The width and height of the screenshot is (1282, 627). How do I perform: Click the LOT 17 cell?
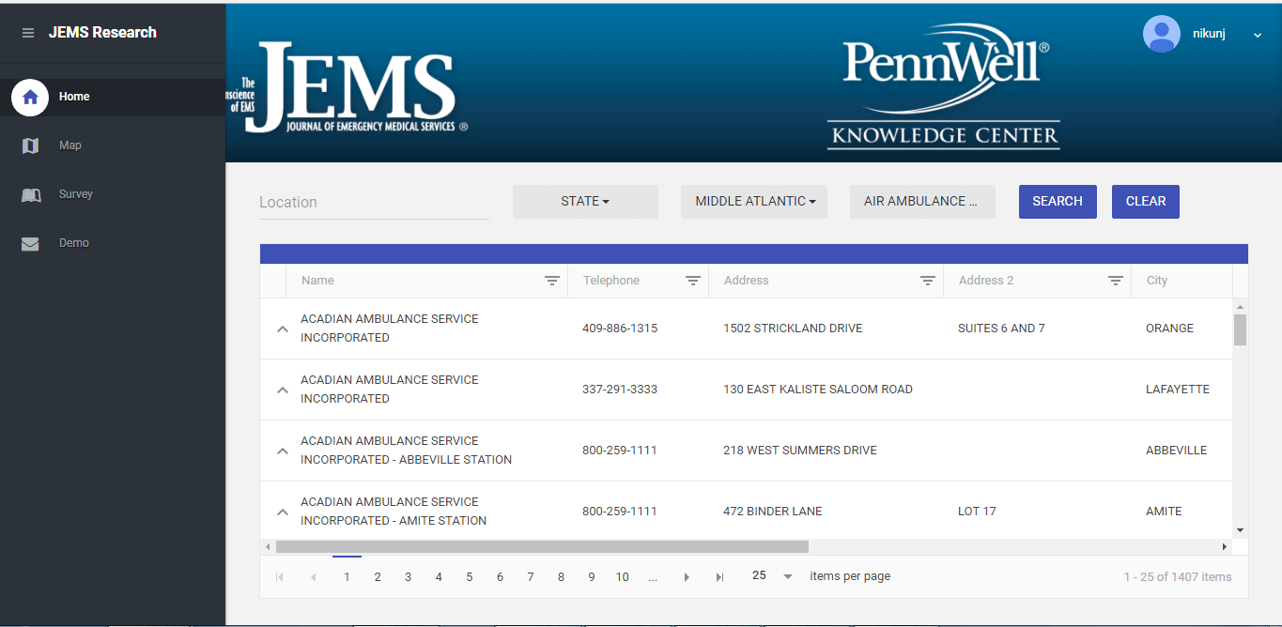point(977,512)
